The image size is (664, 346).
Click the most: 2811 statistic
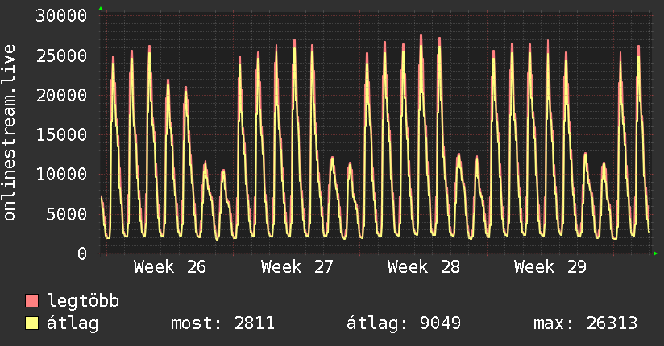tap(222, 323)
